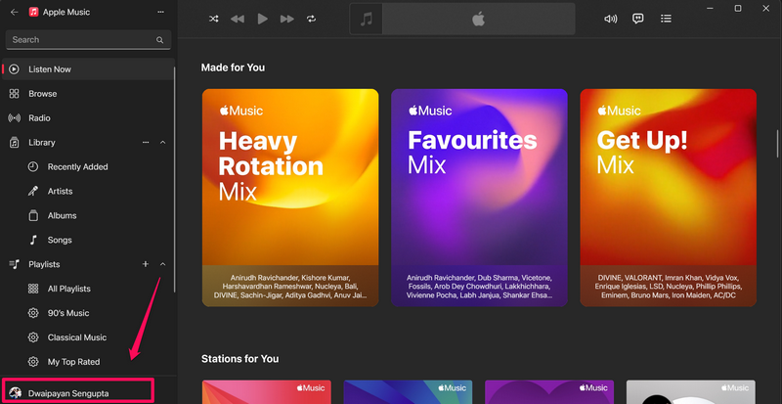Image resolution: width=782 pixels, height=404 pixels.
Task: Open Artists in the library
Action: point(88,192)
